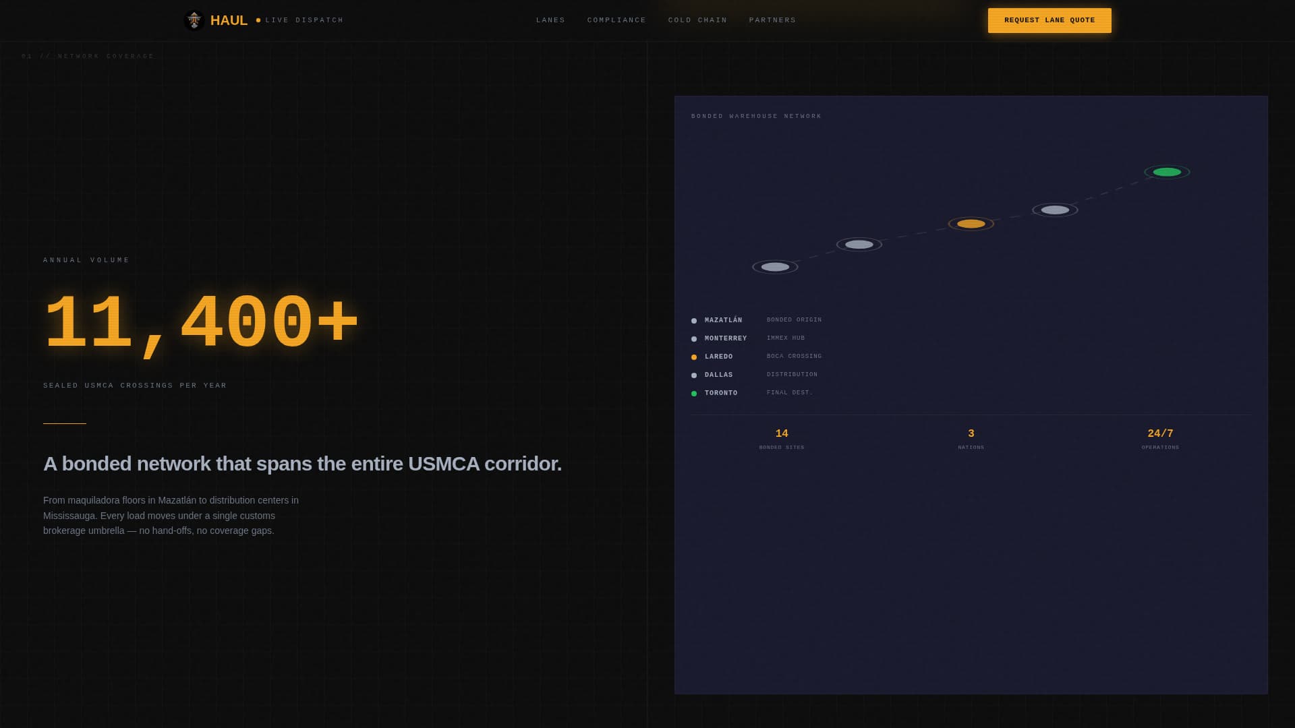Click the HAUL brand name
The height and width of the screenshot is (728, 1295).
click(229, 20)
